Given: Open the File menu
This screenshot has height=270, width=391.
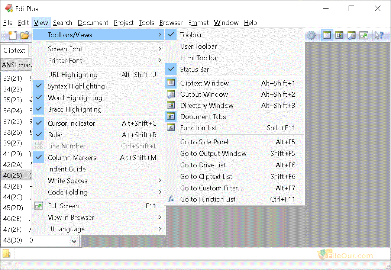Looking at the screenshot, I should (x=8, y=23).
